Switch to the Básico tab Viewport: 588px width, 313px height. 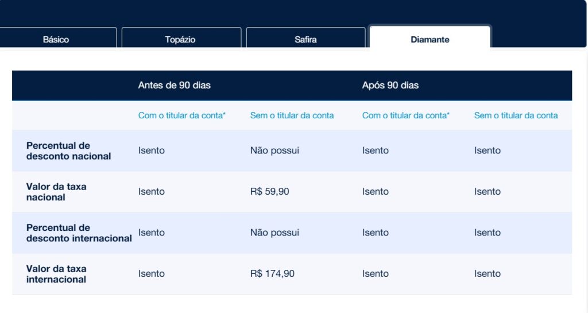click(x=56, y=40)
